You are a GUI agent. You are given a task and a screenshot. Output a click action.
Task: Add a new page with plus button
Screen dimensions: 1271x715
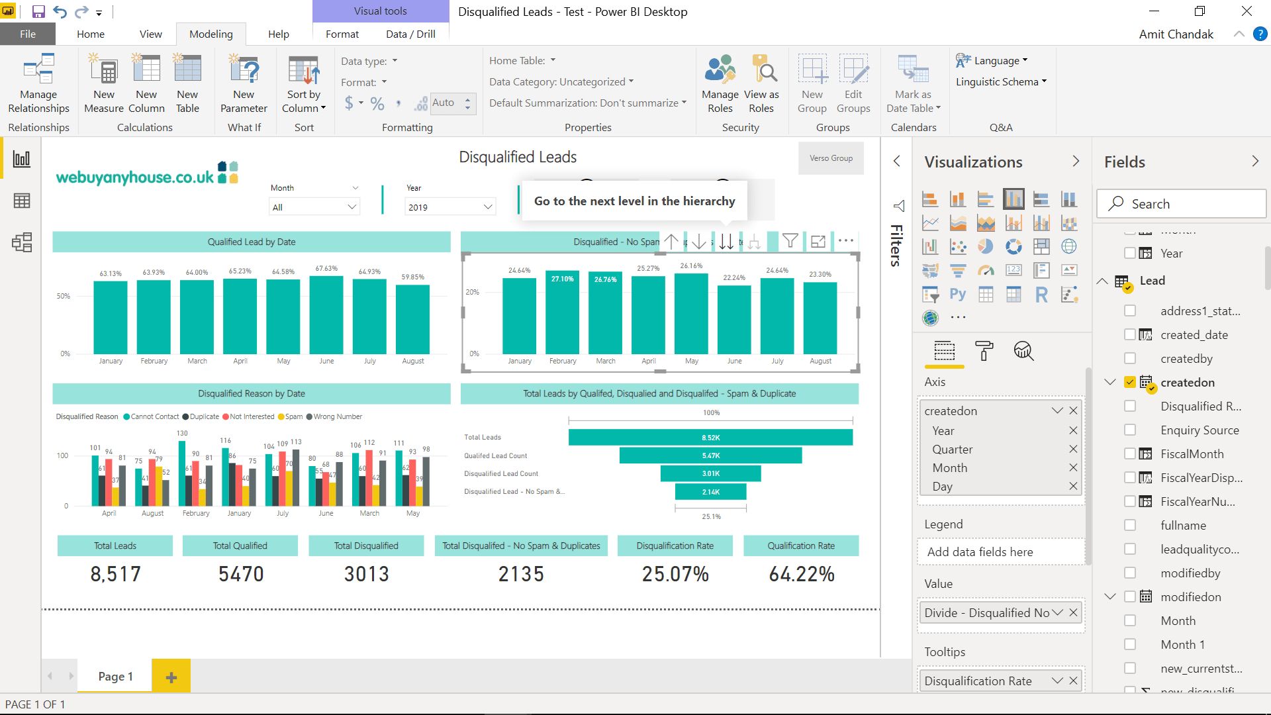tap(171, 677)
